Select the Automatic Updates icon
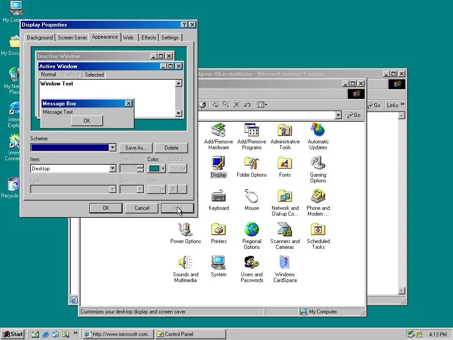Viewport: 453px width, 340px height. 318,136
